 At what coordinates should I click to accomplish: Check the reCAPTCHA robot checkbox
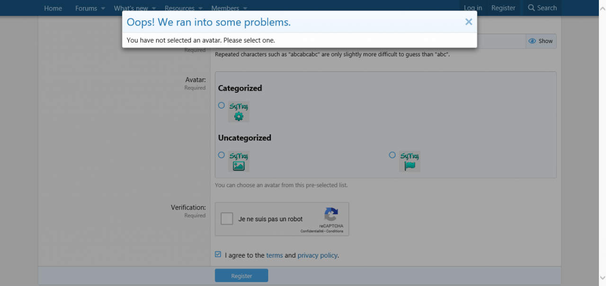tap(227, 219)
